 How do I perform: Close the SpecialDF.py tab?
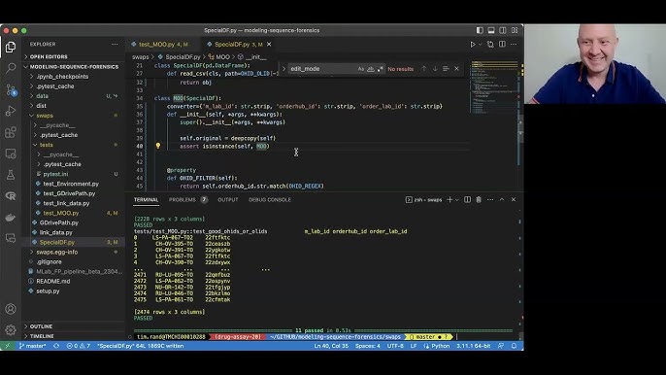269,45
